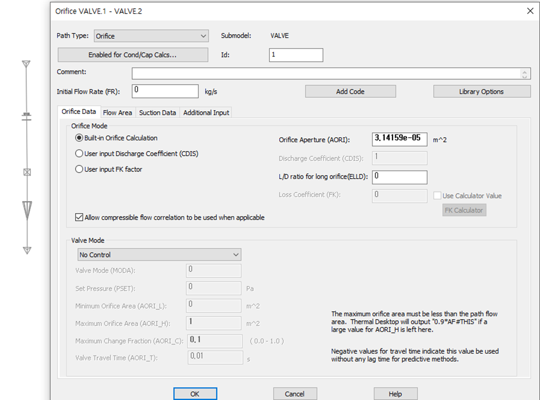Open Library Options
Viewport: 540px width, 400px height.
481,91
